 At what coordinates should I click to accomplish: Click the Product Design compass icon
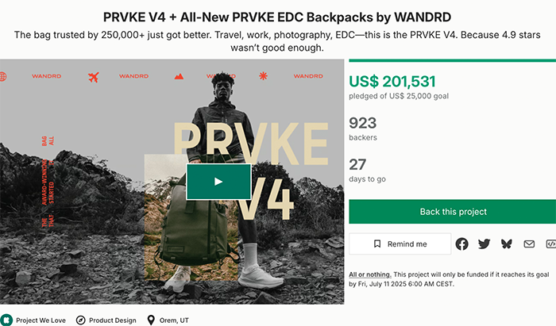(81, 320)
